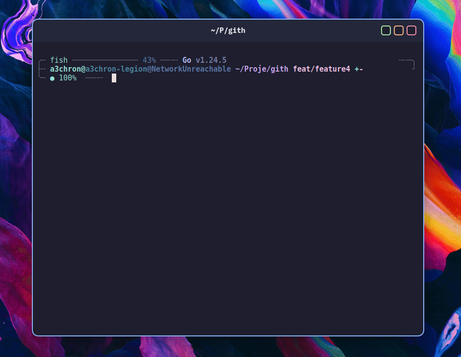This screenshot has width=461, height=357.
Task: Click the "~/Proje/gith" directory path
Action: 261,69
